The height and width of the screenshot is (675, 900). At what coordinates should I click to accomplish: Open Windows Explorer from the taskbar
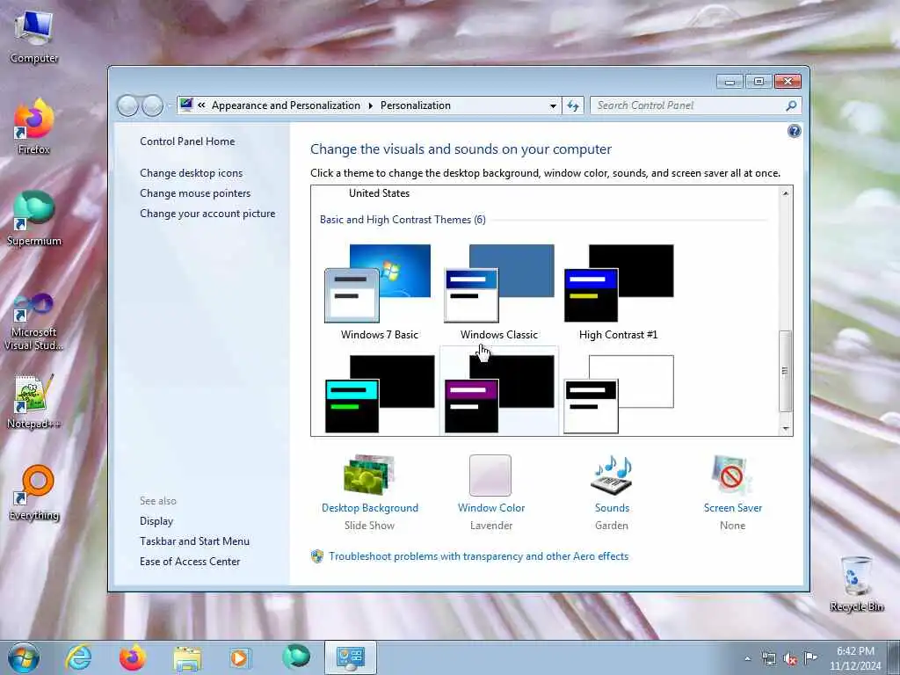click(x=187, y=657)
